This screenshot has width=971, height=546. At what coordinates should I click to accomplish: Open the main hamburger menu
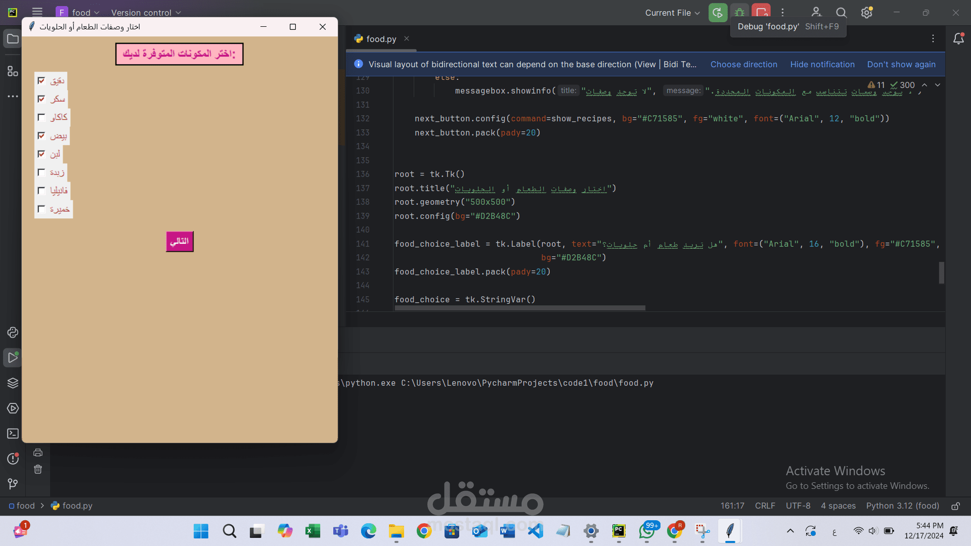(x=37, y=12)
